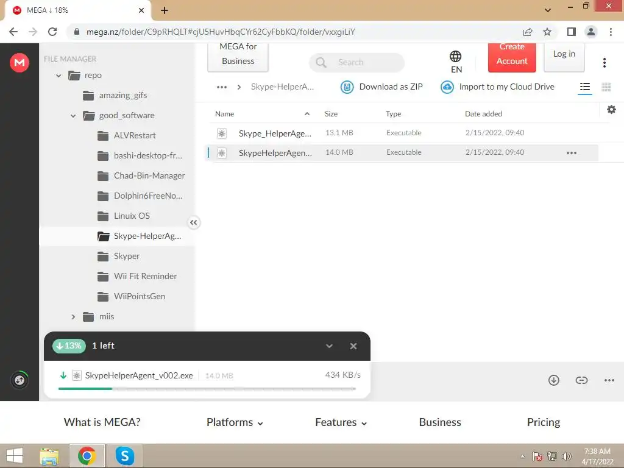
Task: Click the volume icon in the system tray
Action: point(566,456)
